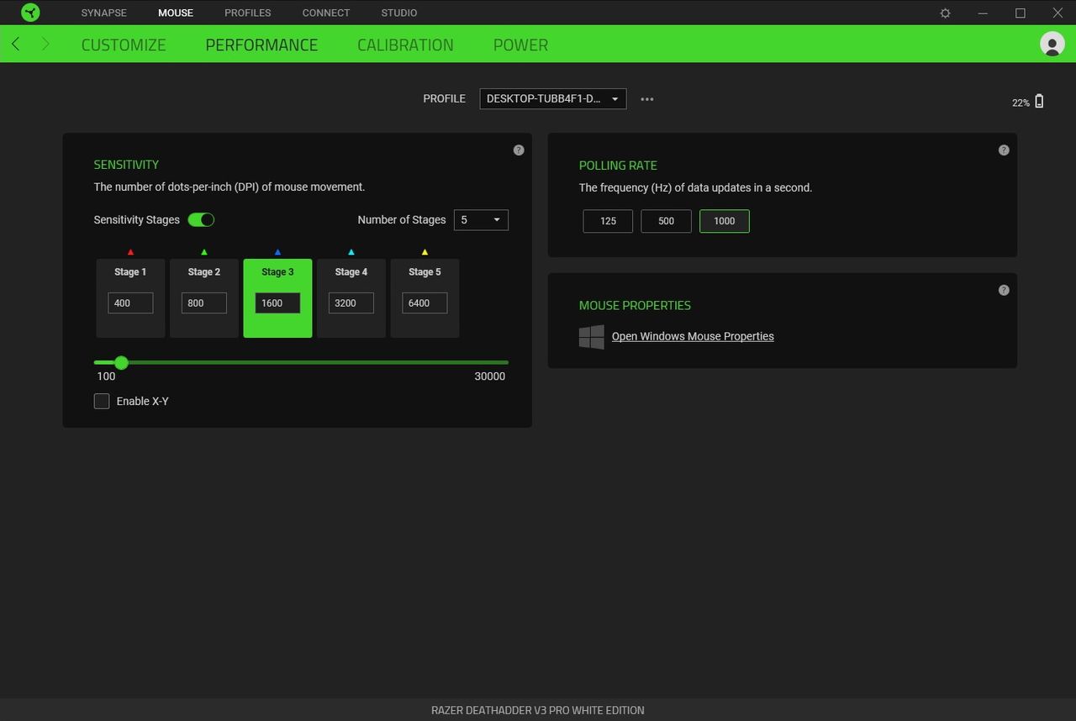Open the Number of Stages dropdown
This screenshot has height=721, width=1076.
pyautogui.click(x=481, y=219)
